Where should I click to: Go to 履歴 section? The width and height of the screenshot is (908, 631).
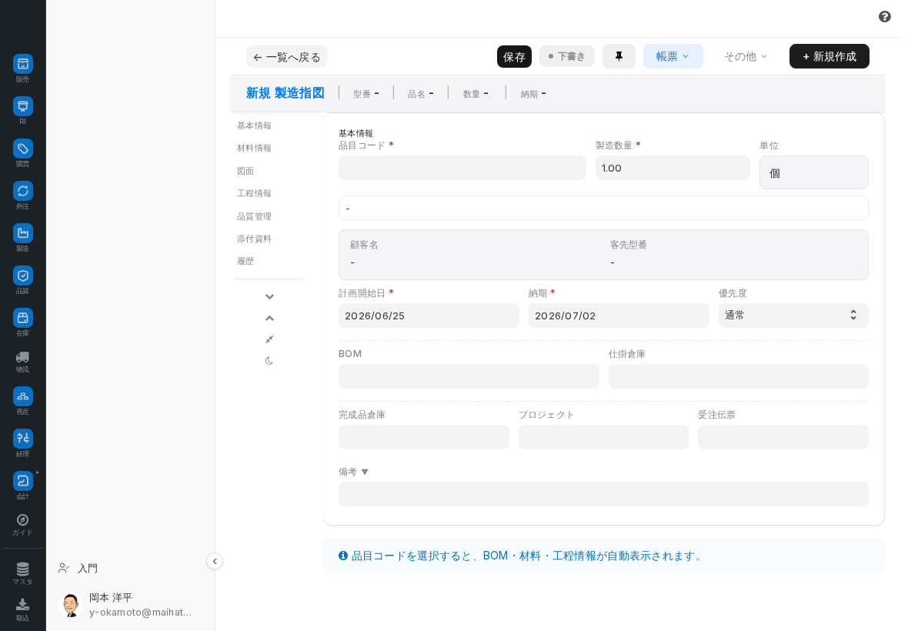[x=245, y=261]
